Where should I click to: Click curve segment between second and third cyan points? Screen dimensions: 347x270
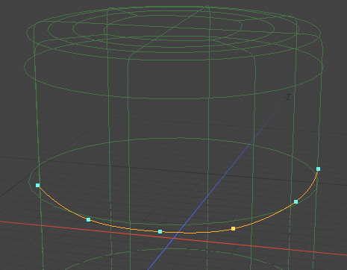(125, 227)
